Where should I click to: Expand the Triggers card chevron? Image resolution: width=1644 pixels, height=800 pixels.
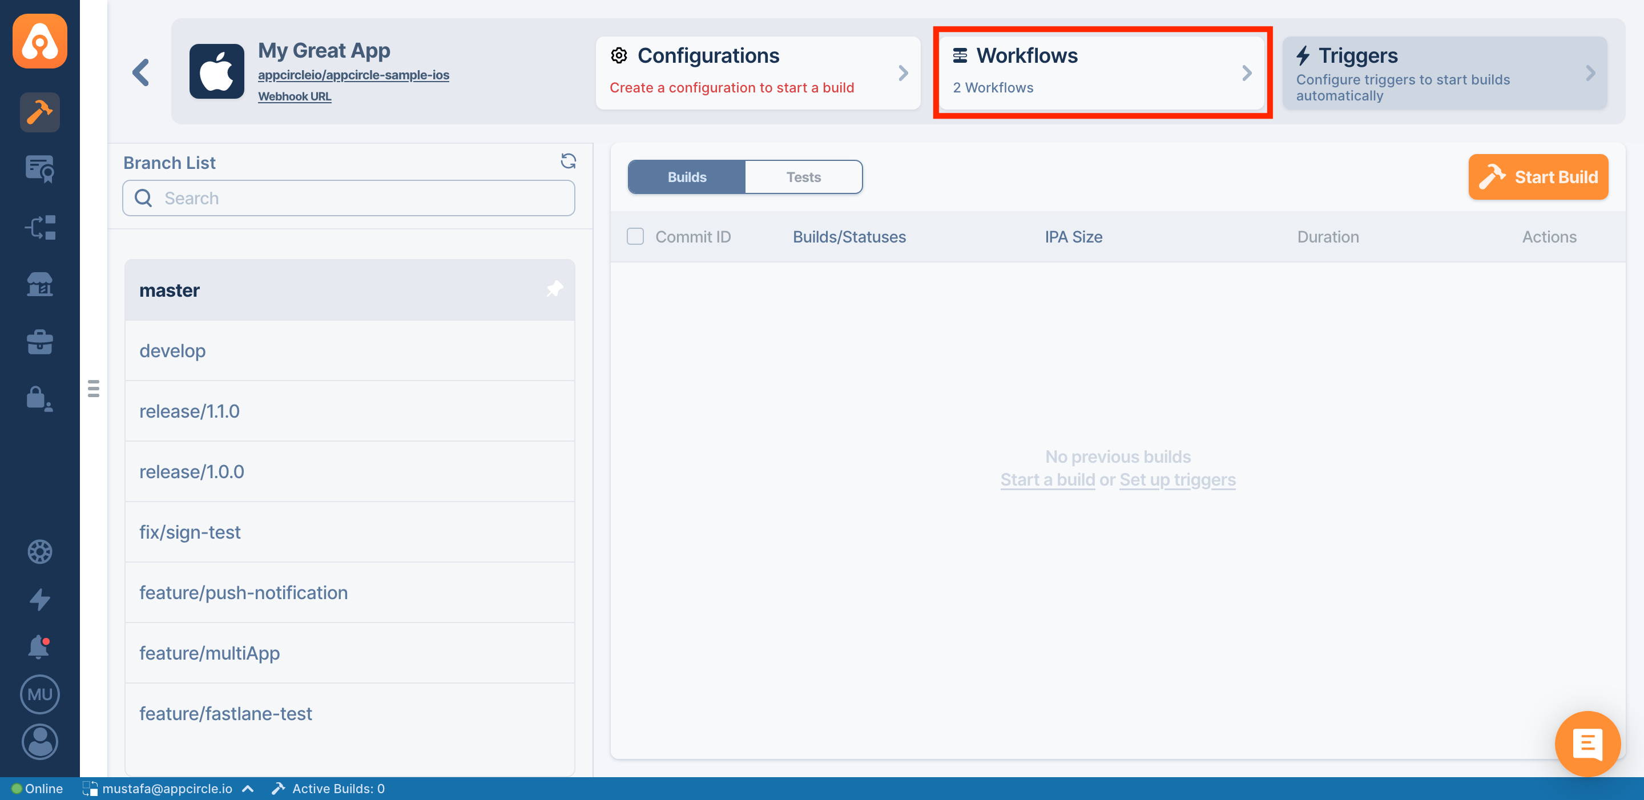[1590, 72]
